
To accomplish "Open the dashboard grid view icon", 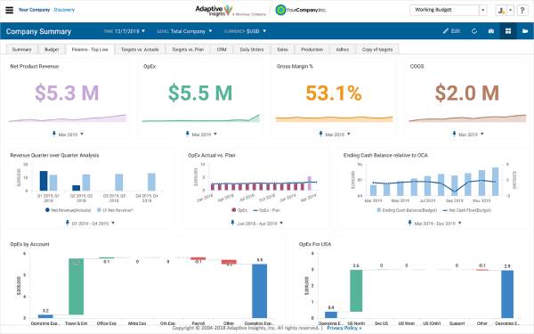I will [508, 31].
